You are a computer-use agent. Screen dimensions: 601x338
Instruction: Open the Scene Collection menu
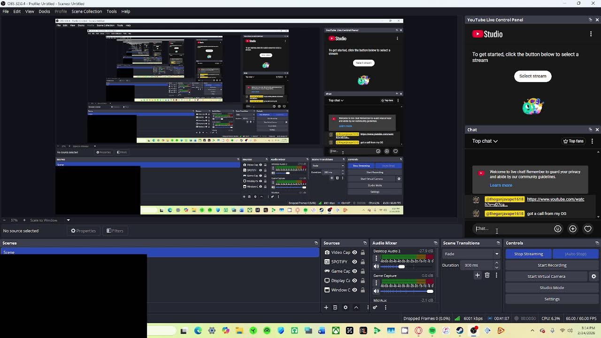[x=86, y=11]
